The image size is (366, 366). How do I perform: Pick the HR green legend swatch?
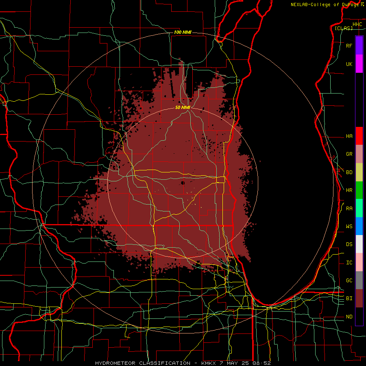[x=359, y=190]
